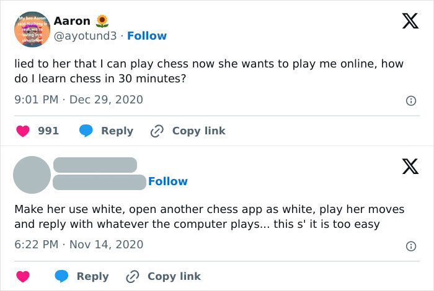Follow the anonymous replying account

(x=167, y=181)
